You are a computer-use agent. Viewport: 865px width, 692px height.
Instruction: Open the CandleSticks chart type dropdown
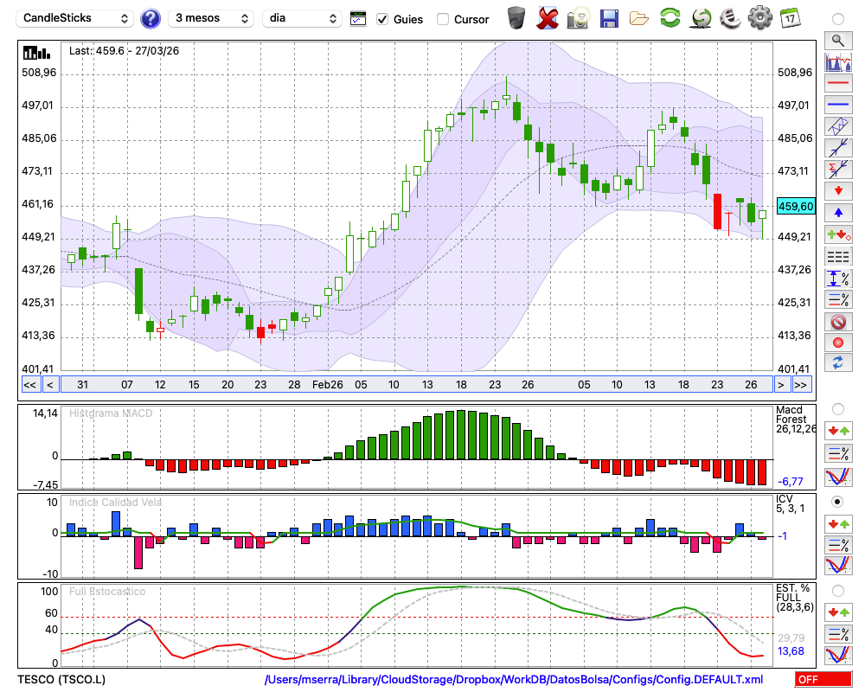tap(76, 18)
